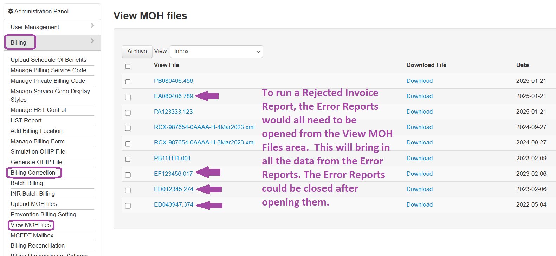Select Batch Billing in the sidebar
This screenshot has width=556, height=256.
pos(27,183)
